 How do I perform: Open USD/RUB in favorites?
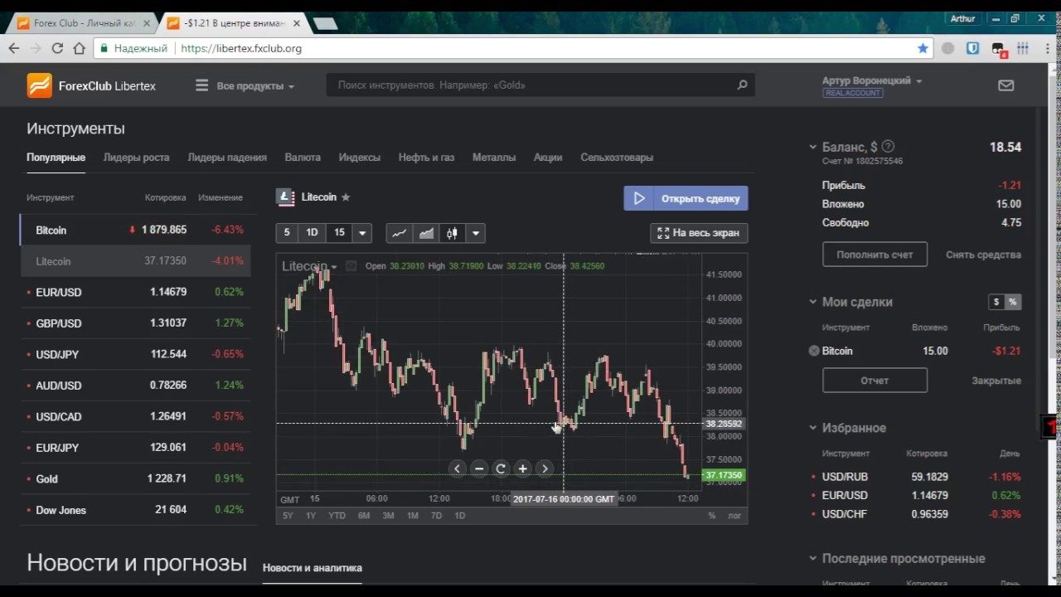845,477
